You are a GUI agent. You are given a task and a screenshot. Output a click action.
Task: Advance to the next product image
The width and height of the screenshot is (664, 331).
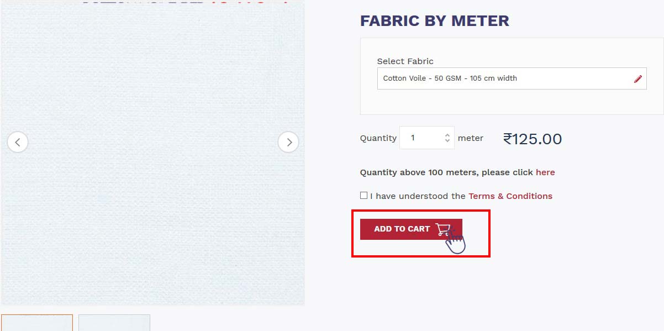point(288,142)
